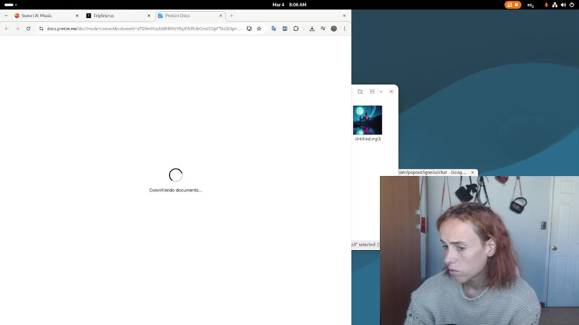This screenshot has height=325, width=579.
Task: Click the 'Convirtiendo documento...' status text
Action: coord(176,190)
